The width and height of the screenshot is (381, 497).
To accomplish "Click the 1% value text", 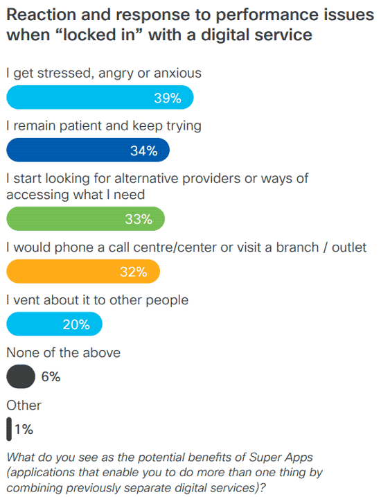I will [24, 430].
